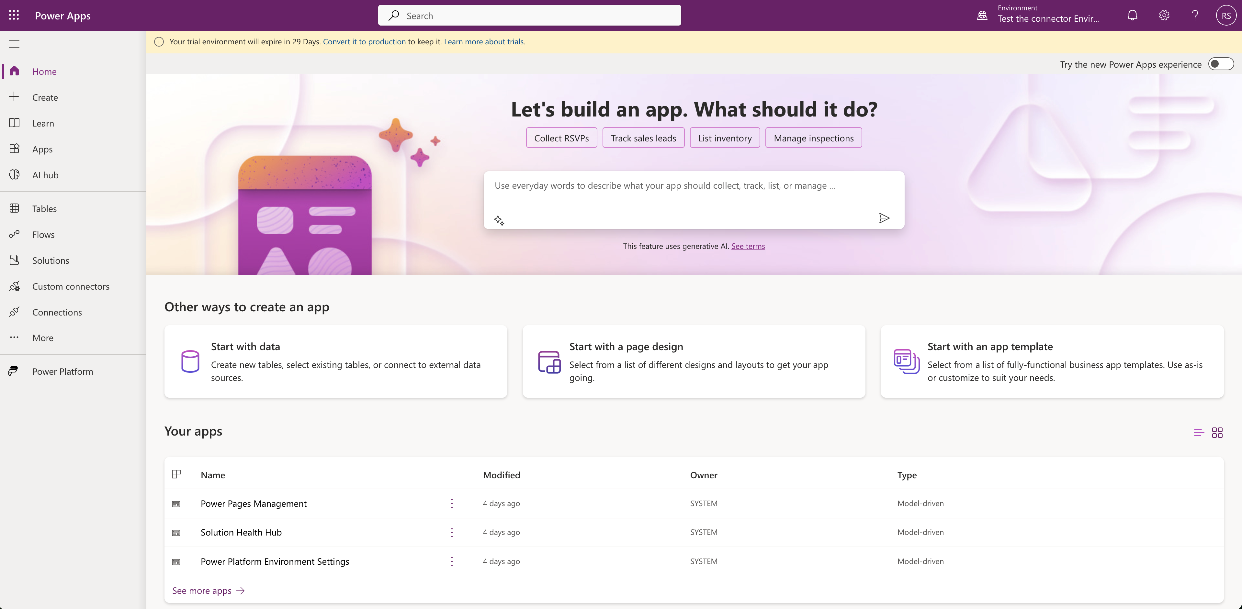
Task: Switch Your apps to grid view icon
Action: click(x=1217, y=432)
